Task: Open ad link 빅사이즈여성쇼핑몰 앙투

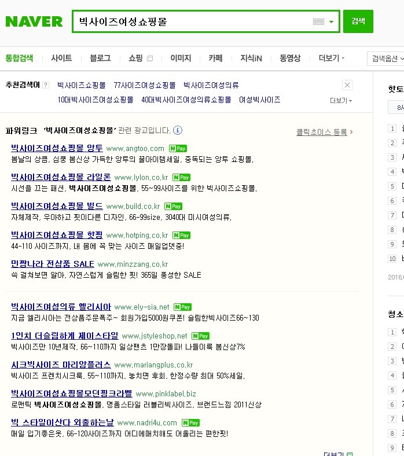Action: (57, 148)
